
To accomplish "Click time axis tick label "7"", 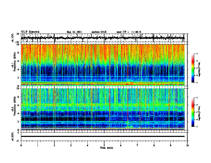I will tap(137, 145).
